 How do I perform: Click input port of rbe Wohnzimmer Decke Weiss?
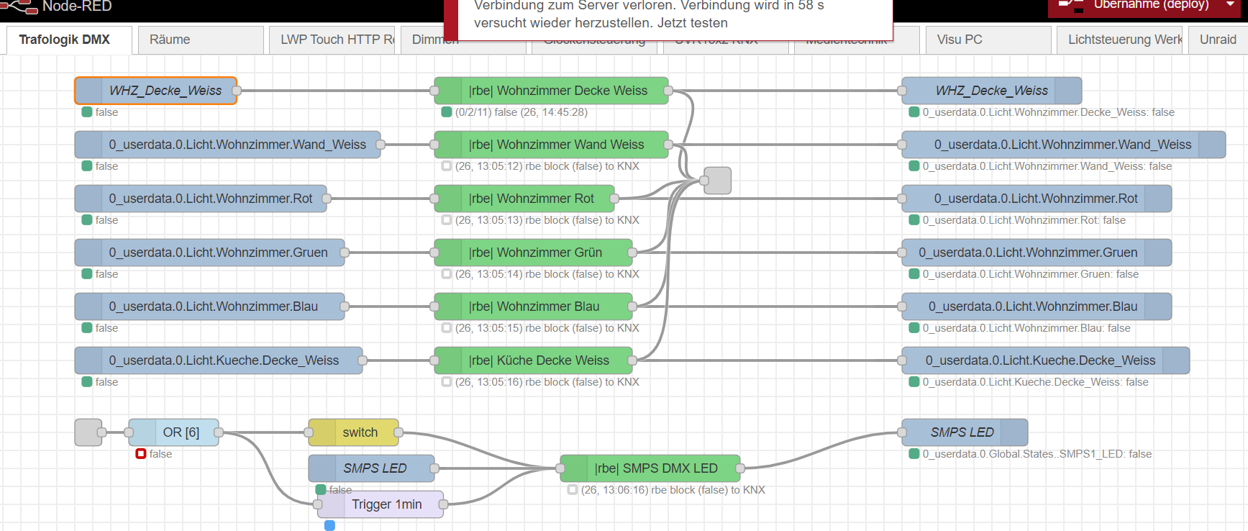(x=434, y=91)
